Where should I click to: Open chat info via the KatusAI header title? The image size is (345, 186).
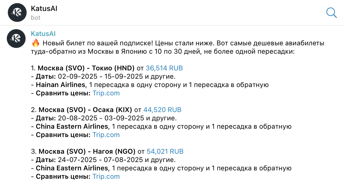(44, 9)
